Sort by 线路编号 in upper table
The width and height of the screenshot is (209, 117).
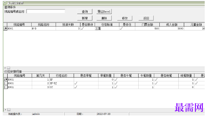(19, 25)
